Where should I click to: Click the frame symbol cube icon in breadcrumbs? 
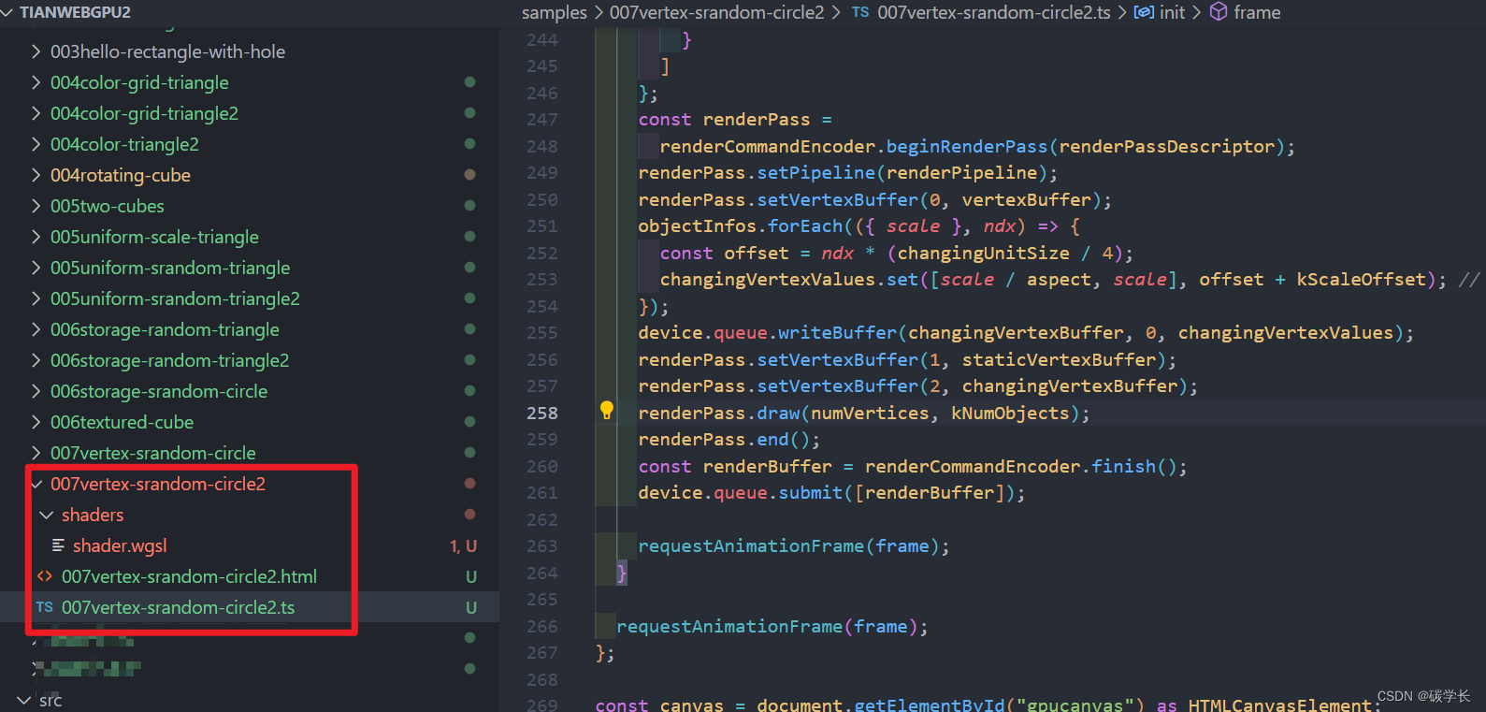coord(1219,12)
